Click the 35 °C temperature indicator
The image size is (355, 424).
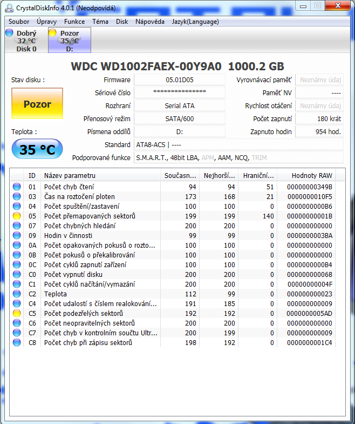pos(37,149)
